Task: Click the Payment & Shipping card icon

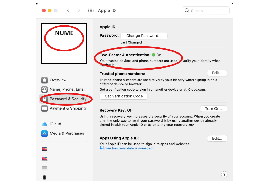Action: pyautogui.click(x=44, y=108)
